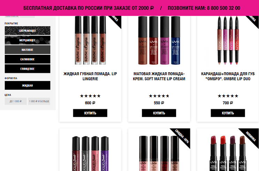Enable the САТИНОВОЕ coating filter
Viewport: 259px width, 171px height.
[28, 59]
